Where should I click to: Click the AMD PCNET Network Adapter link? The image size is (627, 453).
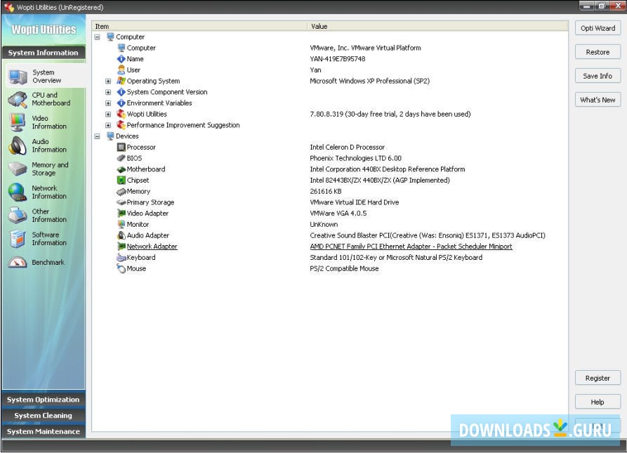coord(411,246)
